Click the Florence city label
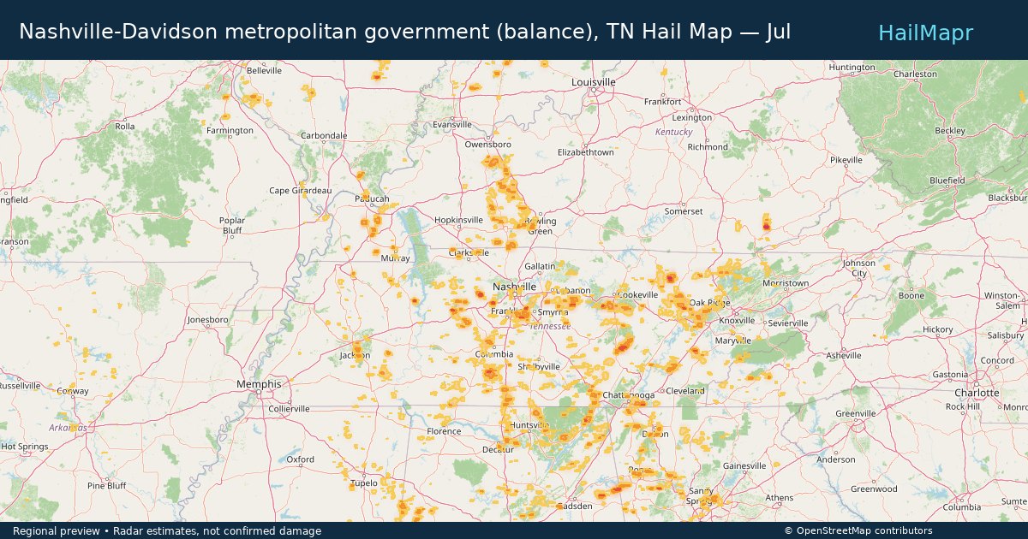This screenshot has height=539, width=1028. 444,431
